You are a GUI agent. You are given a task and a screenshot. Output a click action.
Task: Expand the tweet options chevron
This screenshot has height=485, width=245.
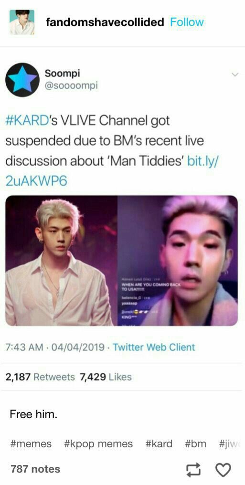235,74
